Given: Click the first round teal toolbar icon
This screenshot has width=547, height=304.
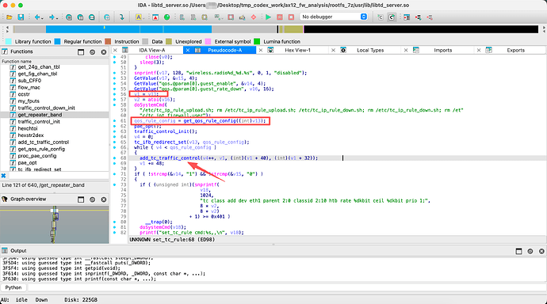Looking at the screenshot, I should [x=69, y=17].
